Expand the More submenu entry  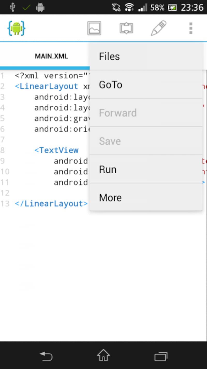click(x=146, y=198)
